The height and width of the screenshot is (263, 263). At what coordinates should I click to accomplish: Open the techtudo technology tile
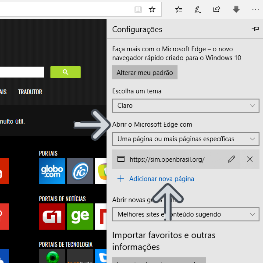(x=80, y=256)
